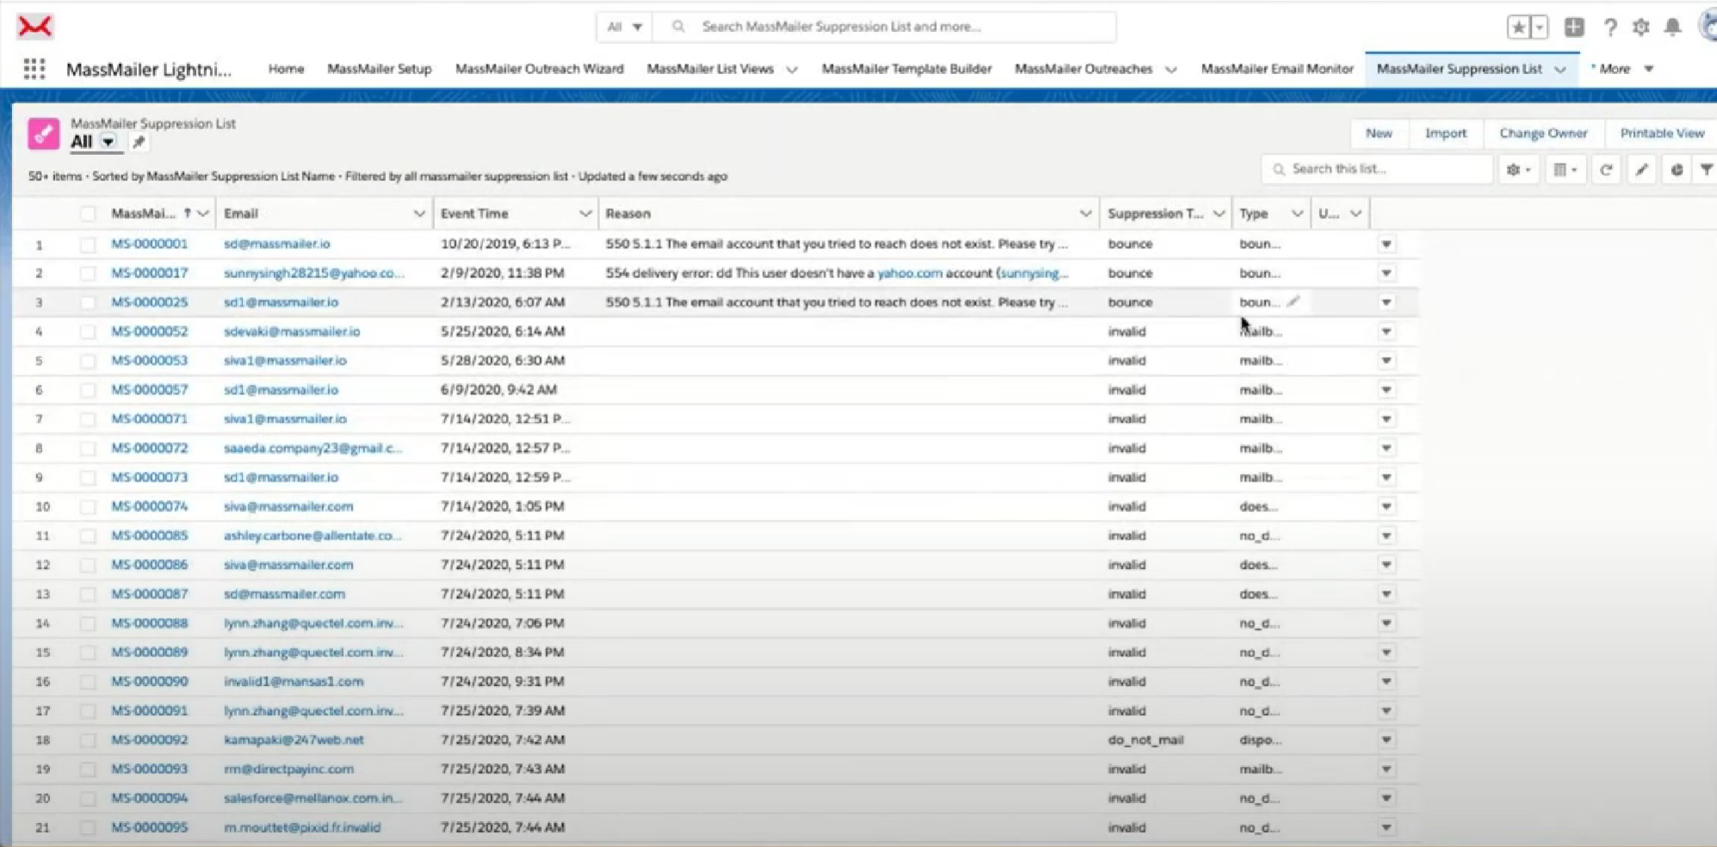Click the Printable View button
Viewport: 1717px width, 847px height.
coord(1662,133)
